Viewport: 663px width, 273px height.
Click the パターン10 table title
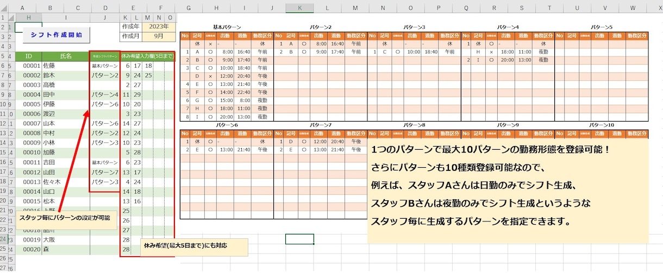(x=602, y=125)
